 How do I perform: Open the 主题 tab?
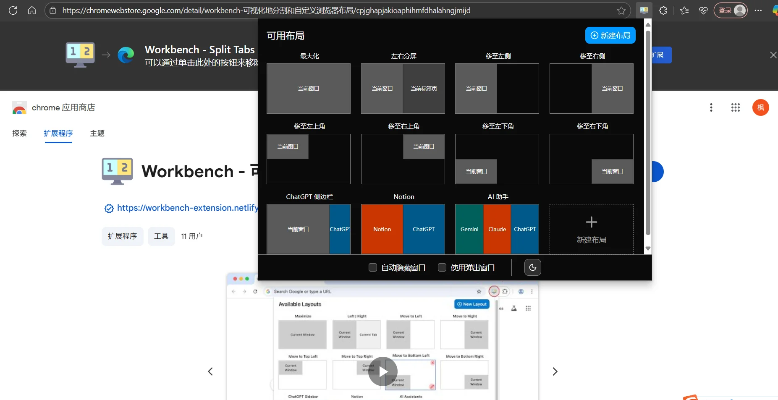[x=97, y=133]
